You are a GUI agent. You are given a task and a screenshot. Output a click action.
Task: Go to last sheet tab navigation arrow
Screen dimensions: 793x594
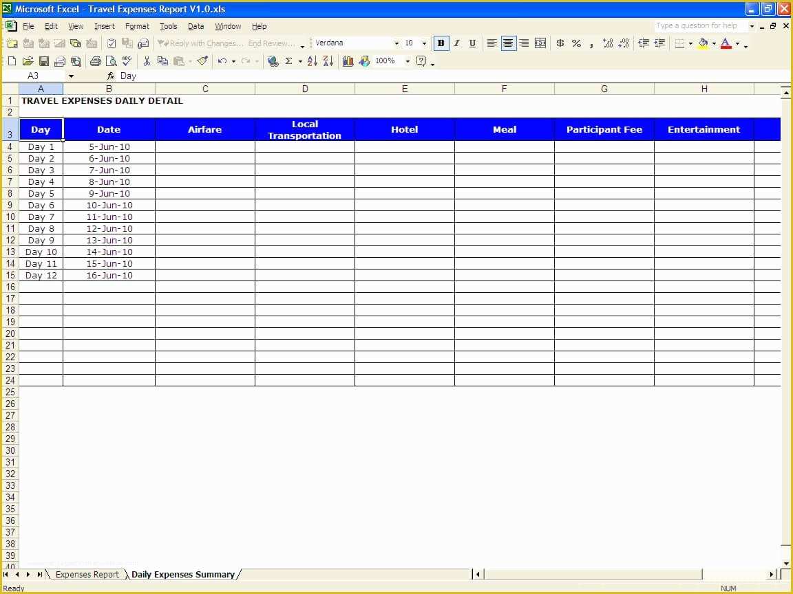(39, 574)
